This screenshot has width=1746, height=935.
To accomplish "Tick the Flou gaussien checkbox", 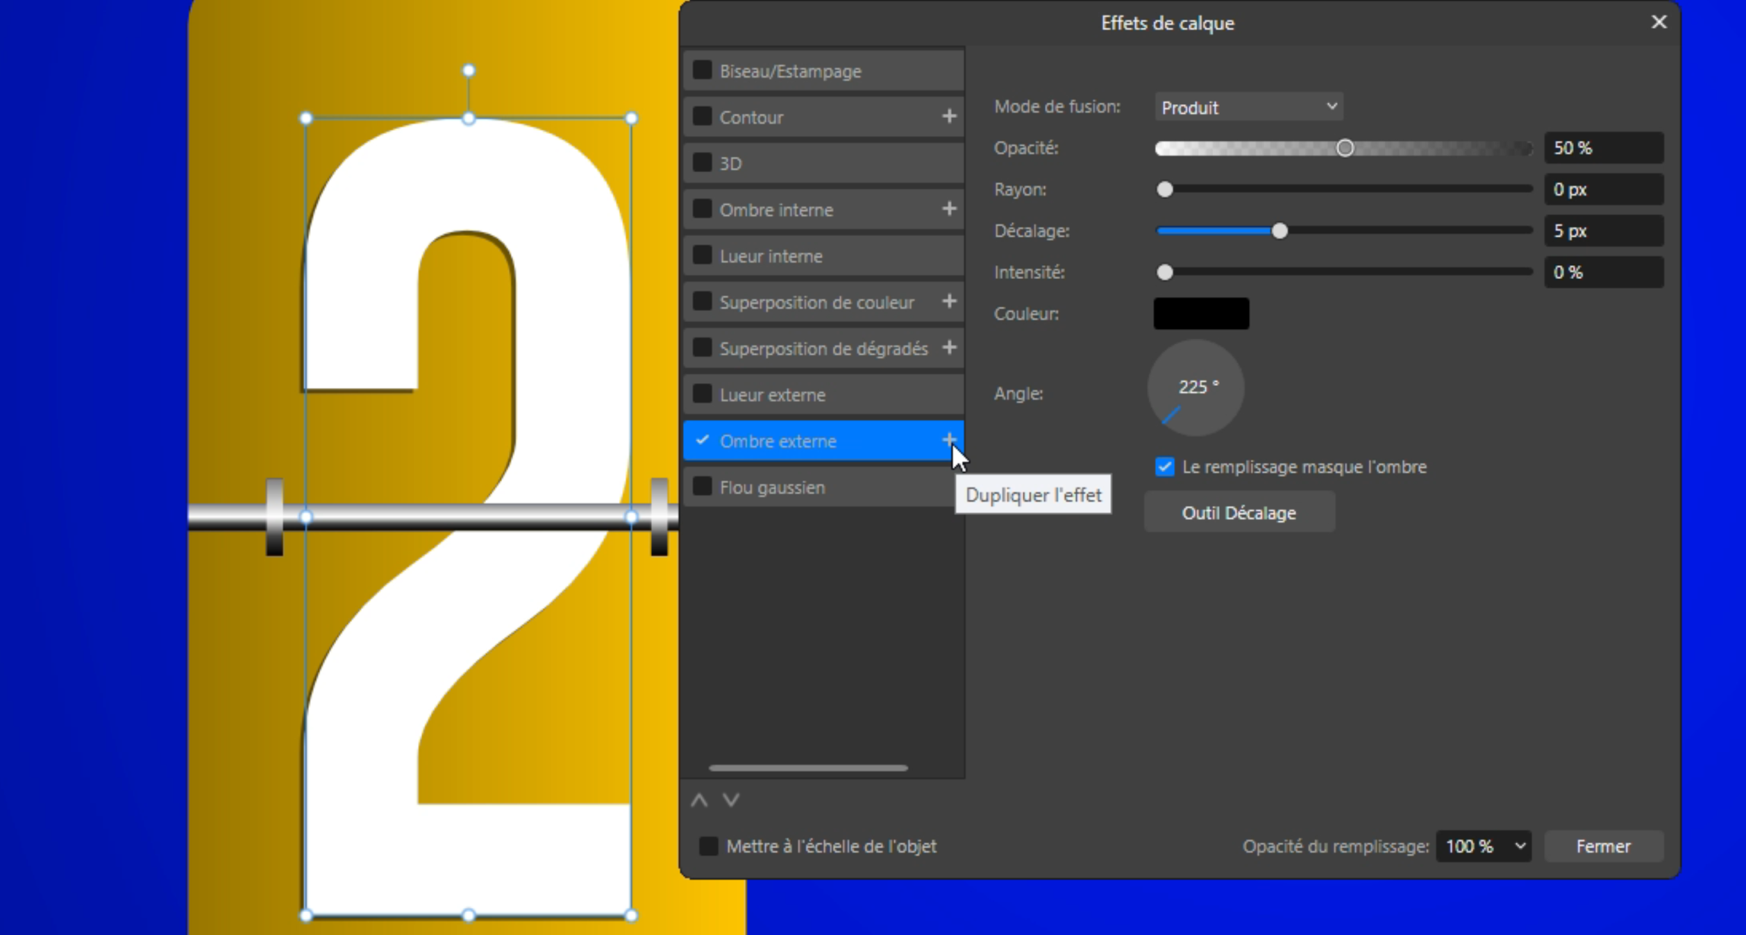I will pos(703,487).
